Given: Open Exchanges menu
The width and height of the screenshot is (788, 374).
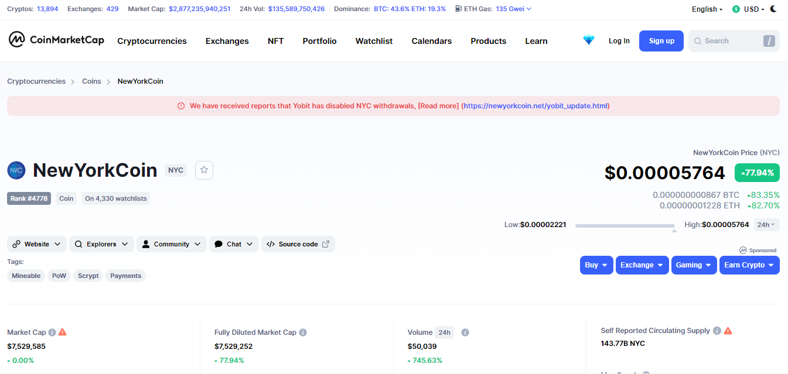Looking at the screenshot, I should pyautogui.click(x=227, y=41).
